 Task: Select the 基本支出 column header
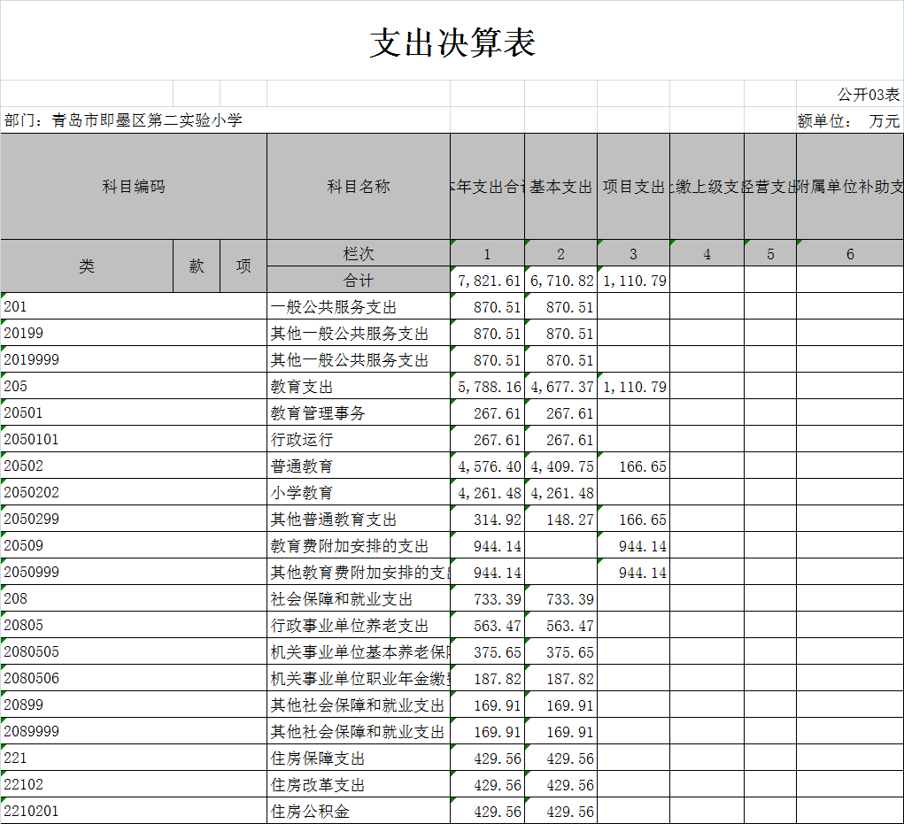click(560, 187)
